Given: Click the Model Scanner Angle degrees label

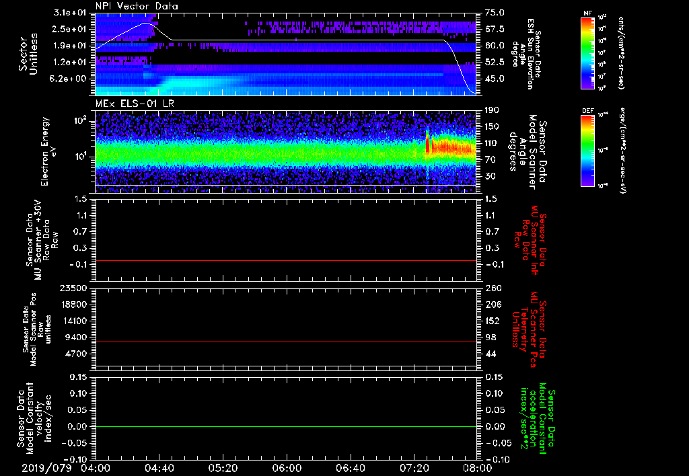Looking at the screenshot, I should pyautogui.click(x=528, y=152).
